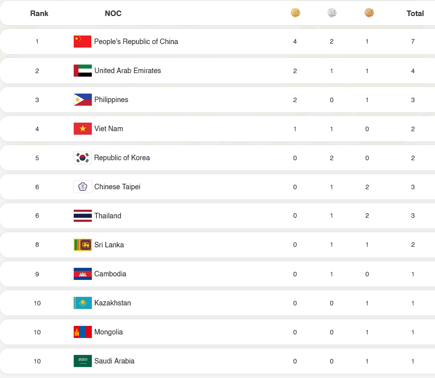The image size is (435, 378).
Task: Click the Philippines flag icon
Action: pyautogui.click(x=82, y=100)
